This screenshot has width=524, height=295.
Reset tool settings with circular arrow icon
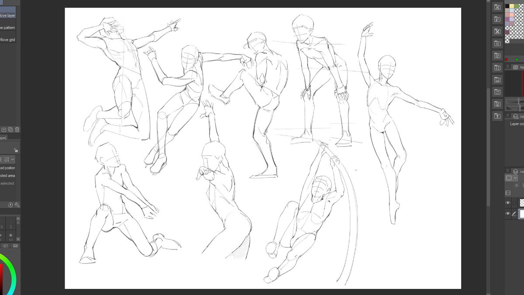tap(10, 205)
